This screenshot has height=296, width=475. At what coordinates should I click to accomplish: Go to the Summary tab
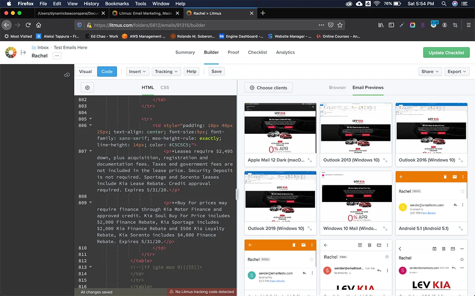[x=185, y=52]
